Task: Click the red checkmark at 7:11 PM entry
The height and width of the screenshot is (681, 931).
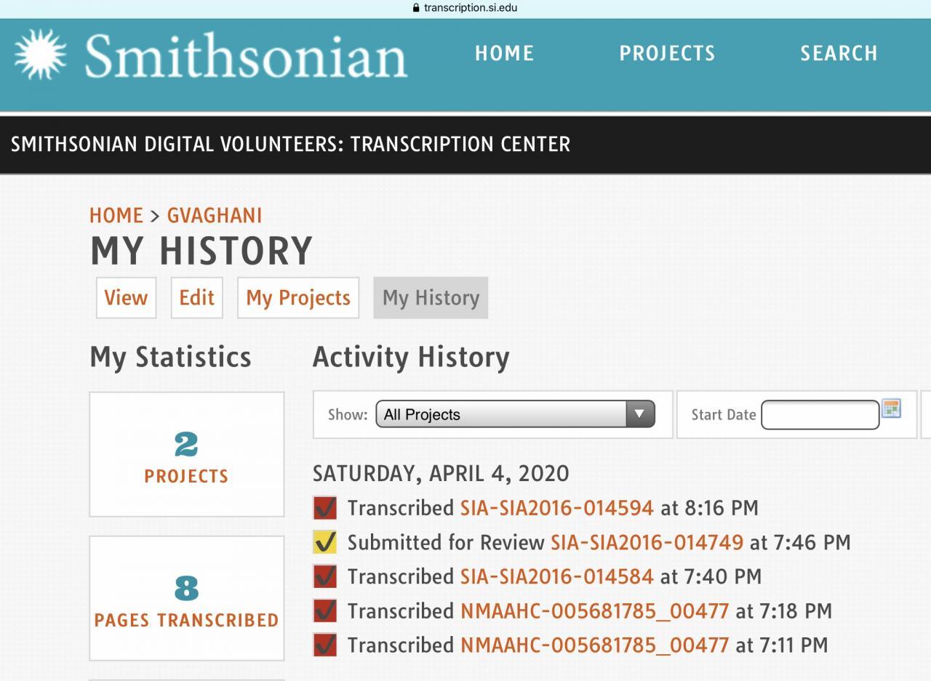Action: [324, 645]
